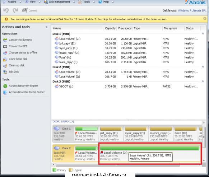The image size is (209, 177).
Task: Select Local Volume (J:) partition in disk map
Action: tap(150, 154)
